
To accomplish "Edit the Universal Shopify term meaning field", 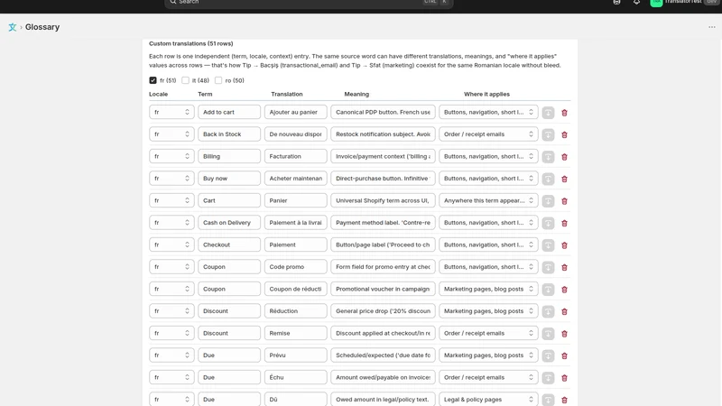I will [383, 200].
